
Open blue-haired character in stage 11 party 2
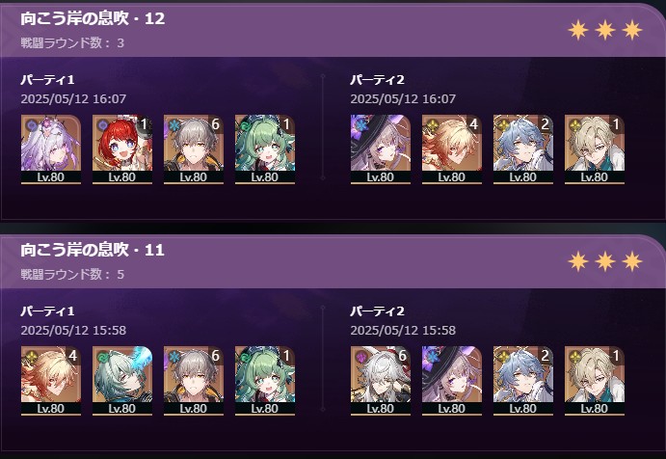523,380
